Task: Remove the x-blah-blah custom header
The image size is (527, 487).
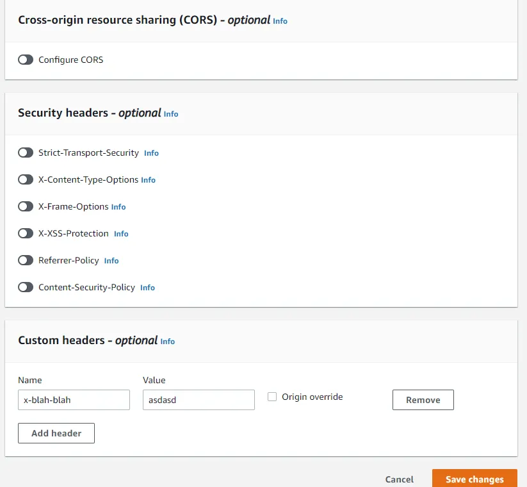Action: pyautogui.click(x=423, y=400)
